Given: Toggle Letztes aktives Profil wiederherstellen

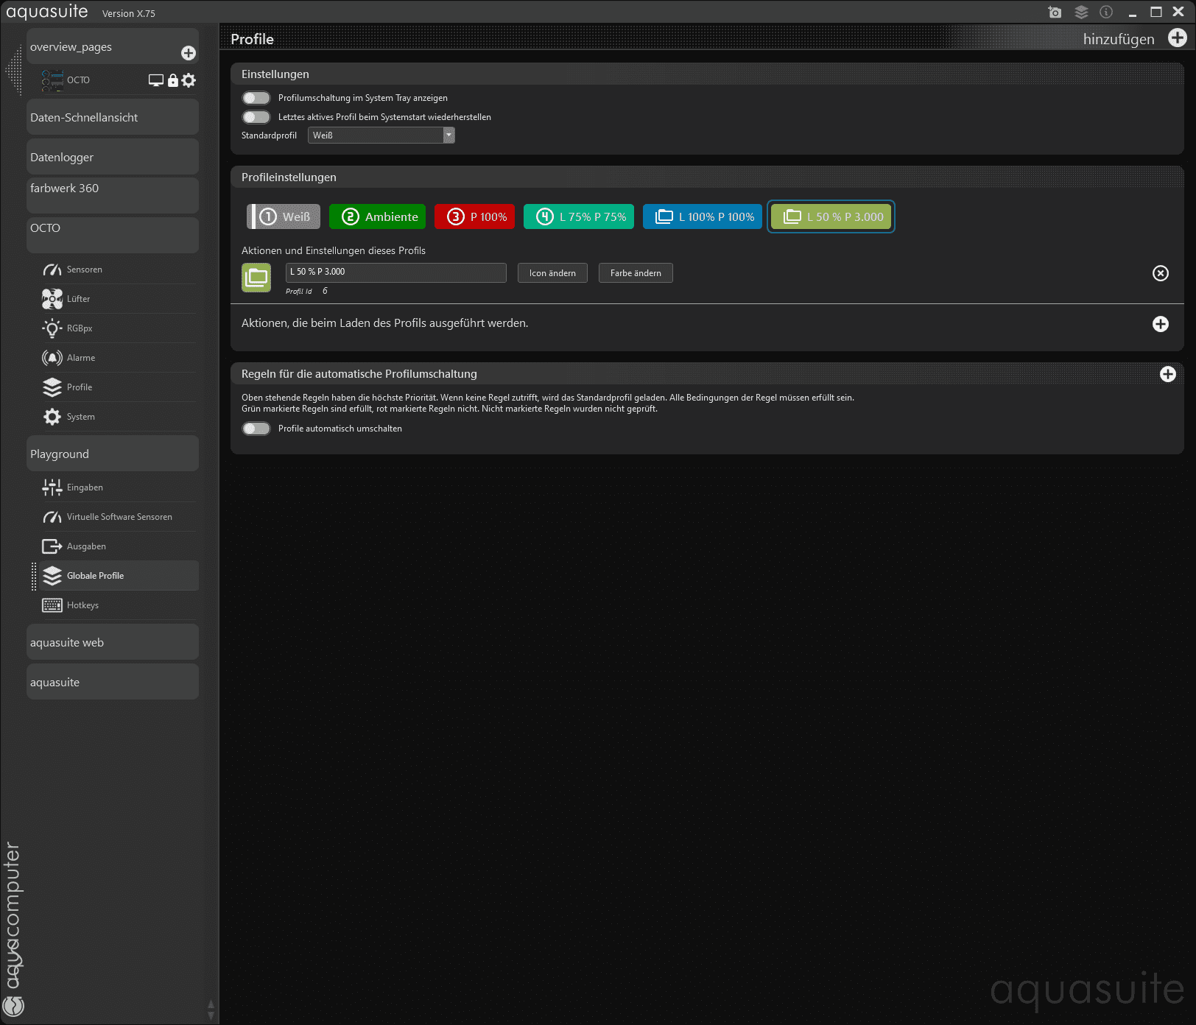Looking at the screenshot, I should point(256,117).
